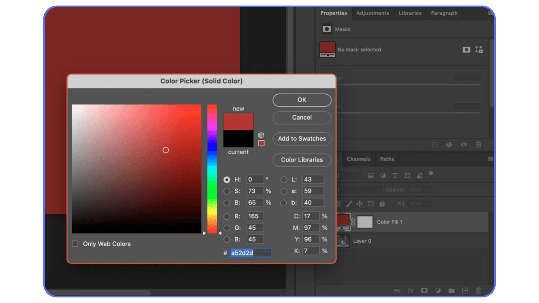The height and width of the screenshot is (303, 539).
Task: Open the Properties panel flyout menu
Action: tap(490, 13)
